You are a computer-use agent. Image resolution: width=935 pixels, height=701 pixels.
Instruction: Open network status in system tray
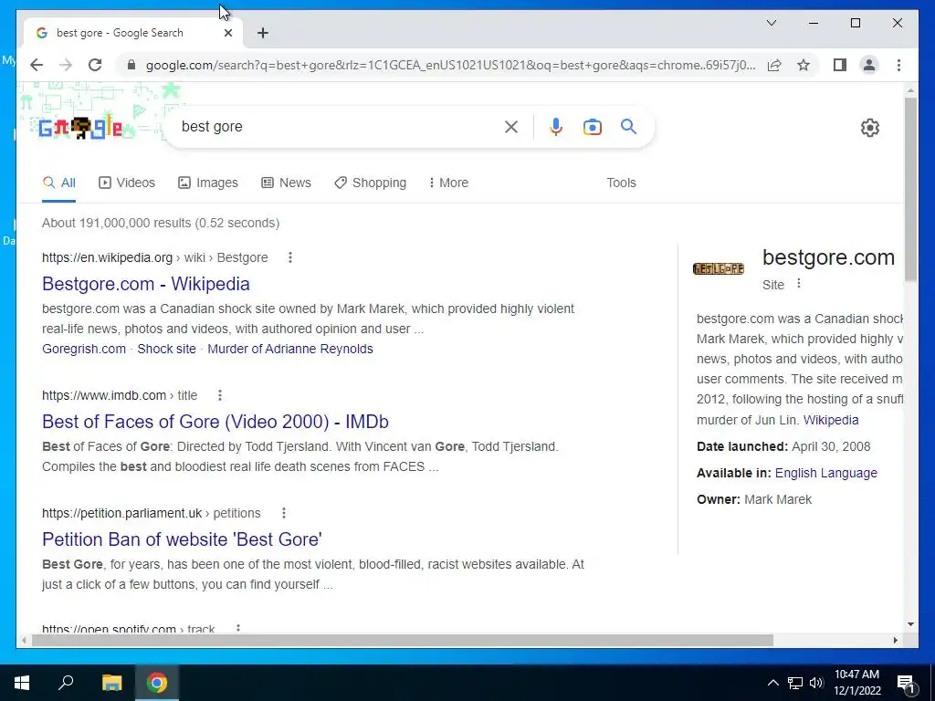pos(795,683)
